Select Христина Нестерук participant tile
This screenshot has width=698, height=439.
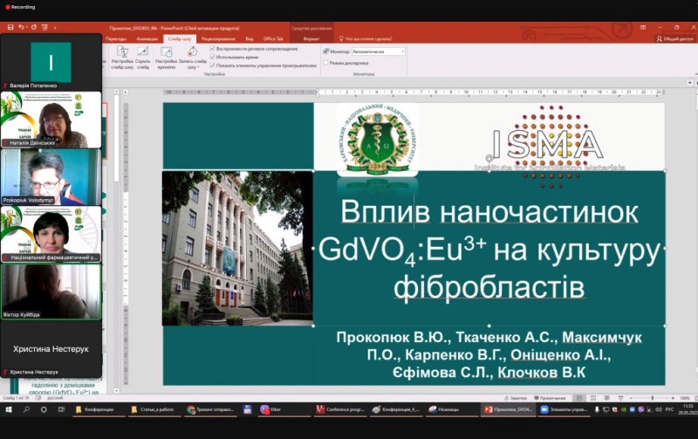point(51,349)
